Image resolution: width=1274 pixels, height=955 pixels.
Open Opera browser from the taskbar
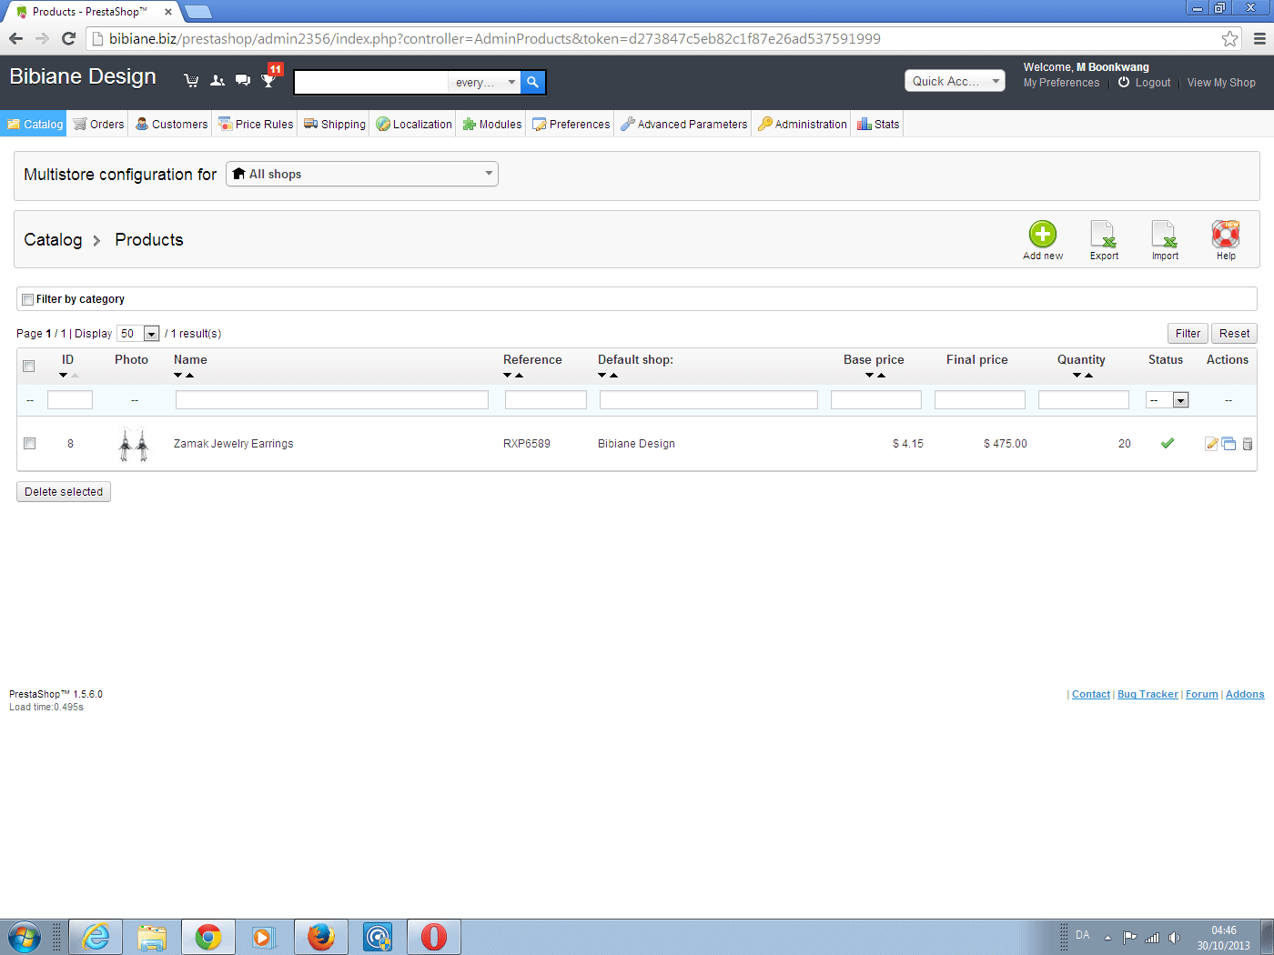433,937
